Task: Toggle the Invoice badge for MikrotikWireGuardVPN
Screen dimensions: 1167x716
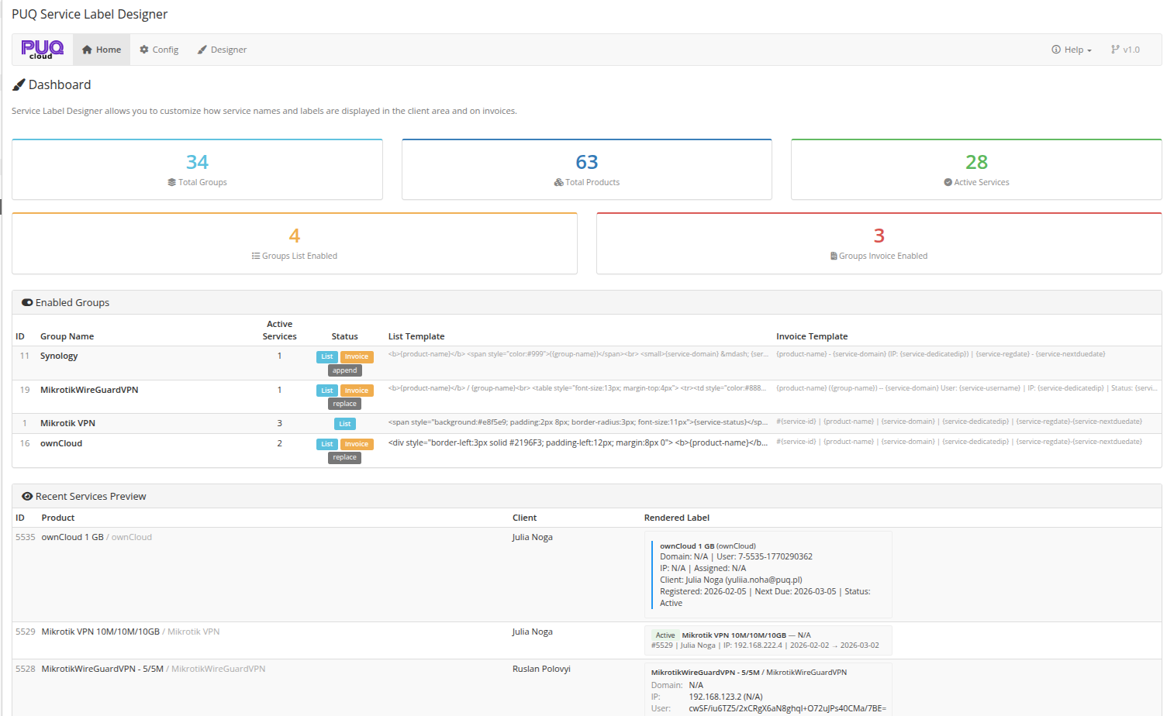Action: (x=356, y=390)
